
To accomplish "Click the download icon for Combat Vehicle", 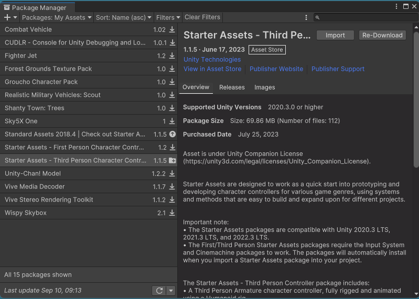I will pos(172,30).
